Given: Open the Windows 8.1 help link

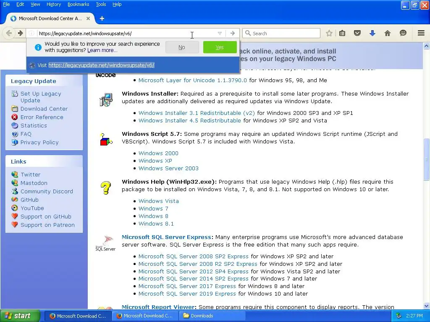Looking at the screenshot, I should tap(156, 223).
